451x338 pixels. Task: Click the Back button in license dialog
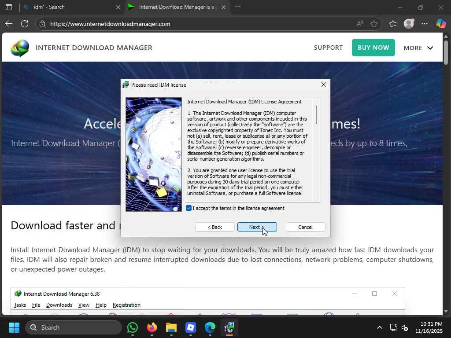click(x=214, y=227)
